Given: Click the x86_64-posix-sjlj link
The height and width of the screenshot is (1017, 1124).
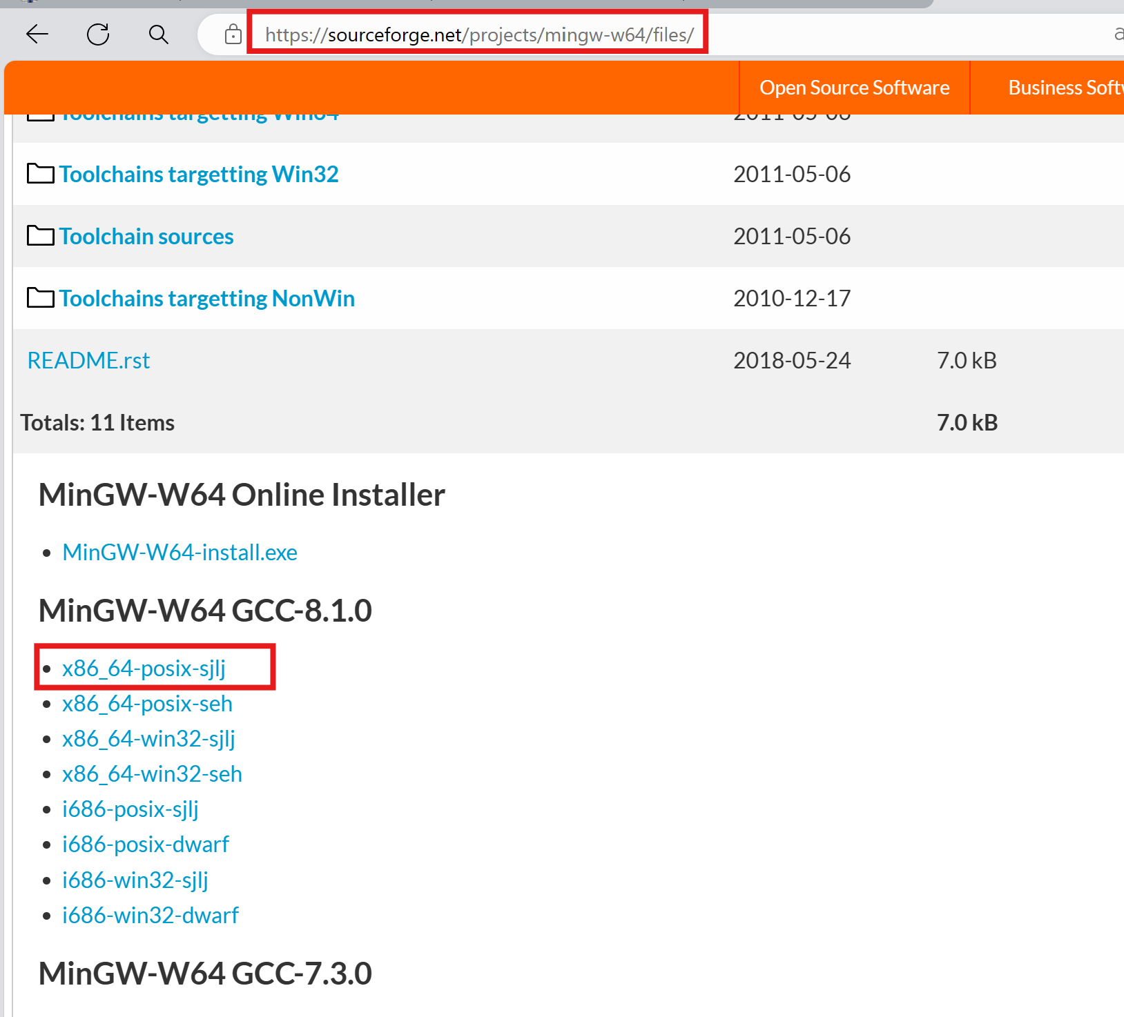Looking at the screenshot, I should click(x=144, y=669).
